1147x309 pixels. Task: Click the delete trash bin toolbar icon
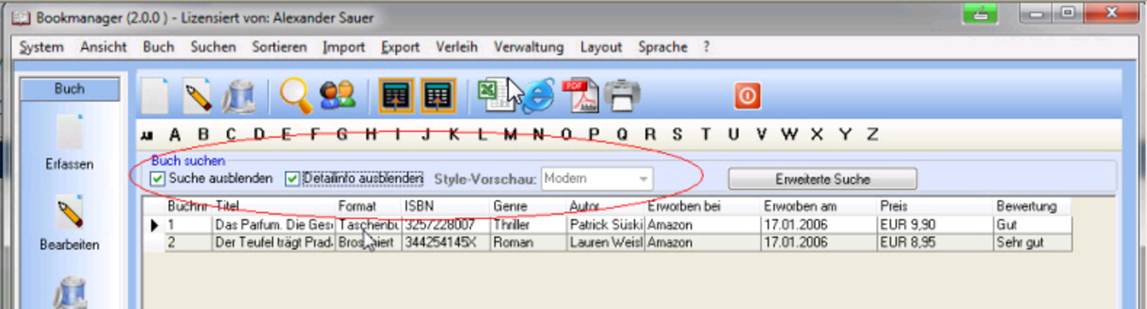coord(239,97)
